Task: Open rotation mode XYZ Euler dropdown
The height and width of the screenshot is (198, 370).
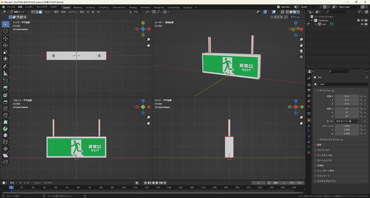Action: click(347, 121)
